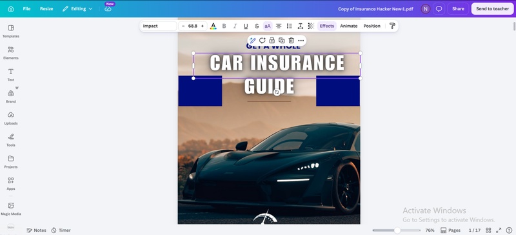Toggle strikethrough formatting
This screenshot has width=516, height=235.
(257, 26)
